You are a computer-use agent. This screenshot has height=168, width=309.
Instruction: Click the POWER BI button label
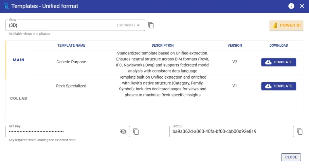pos(290,25)
